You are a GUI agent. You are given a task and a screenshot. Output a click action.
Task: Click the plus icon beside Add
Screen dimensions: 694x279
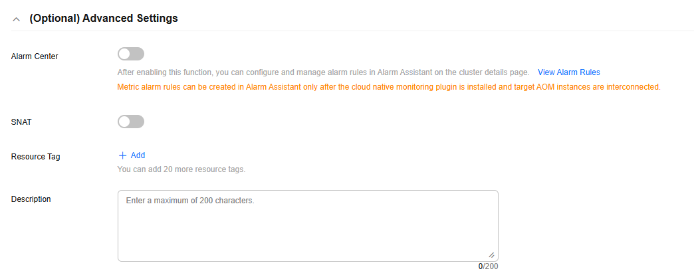click(x=122, y=155)
